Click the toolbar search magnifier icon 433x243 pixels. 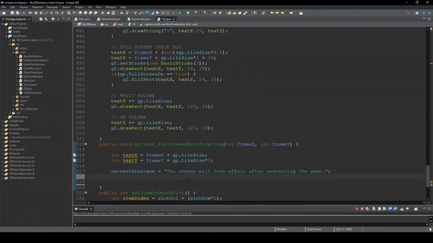pos(408,13)
